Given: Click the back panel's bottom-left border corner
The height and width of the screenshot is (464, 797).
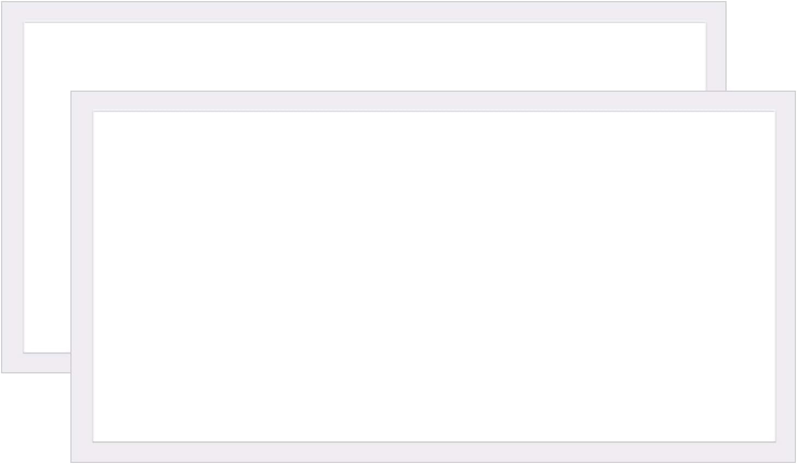Looking at the screenshot, I should click(x=13, y=363).
